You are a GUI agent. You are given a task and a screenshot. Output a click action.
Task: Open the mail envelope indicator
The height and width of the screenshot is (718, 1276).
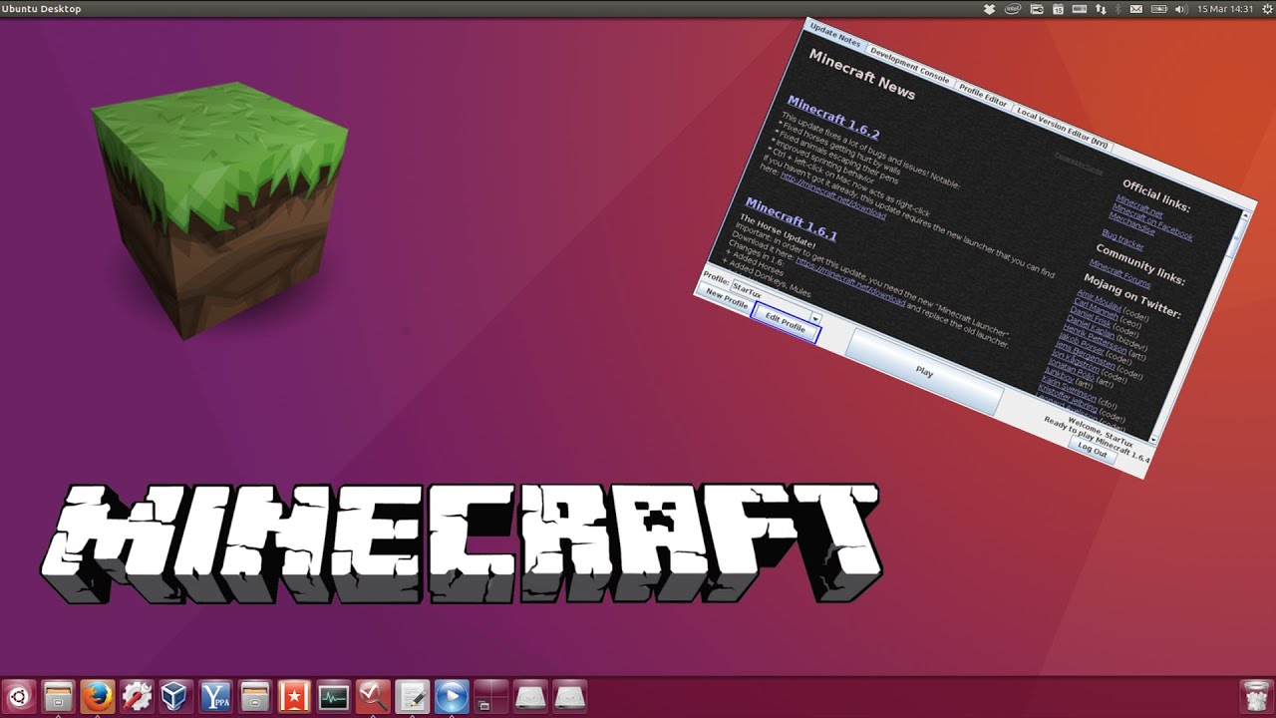[1136, 9]
